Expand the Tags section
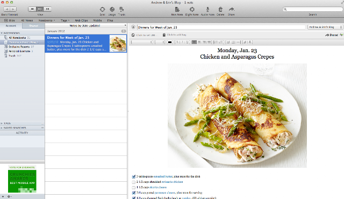 (x=2, y=124)
